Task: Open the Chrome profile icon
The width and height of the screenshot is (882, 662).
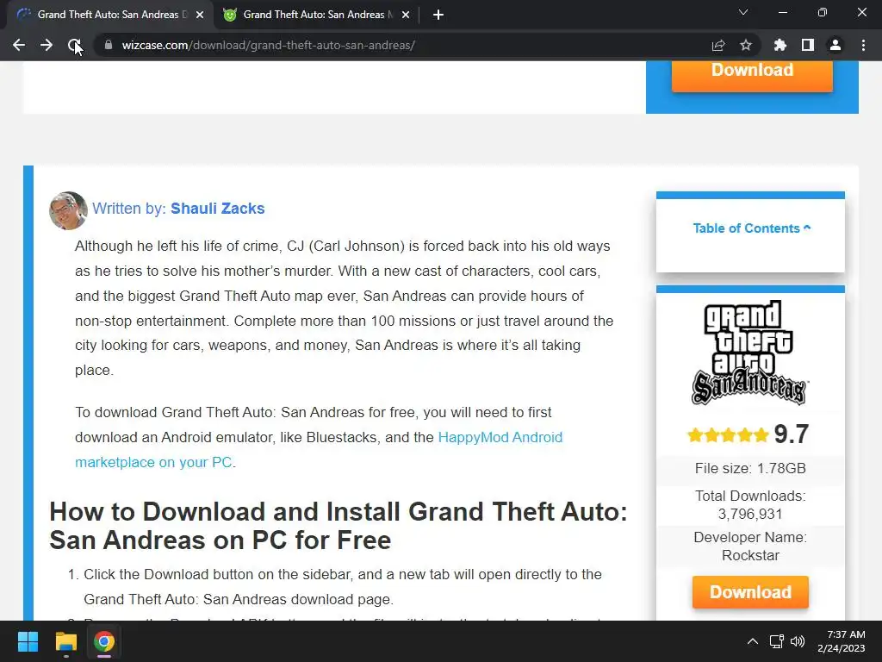Action: coord(835,45)
